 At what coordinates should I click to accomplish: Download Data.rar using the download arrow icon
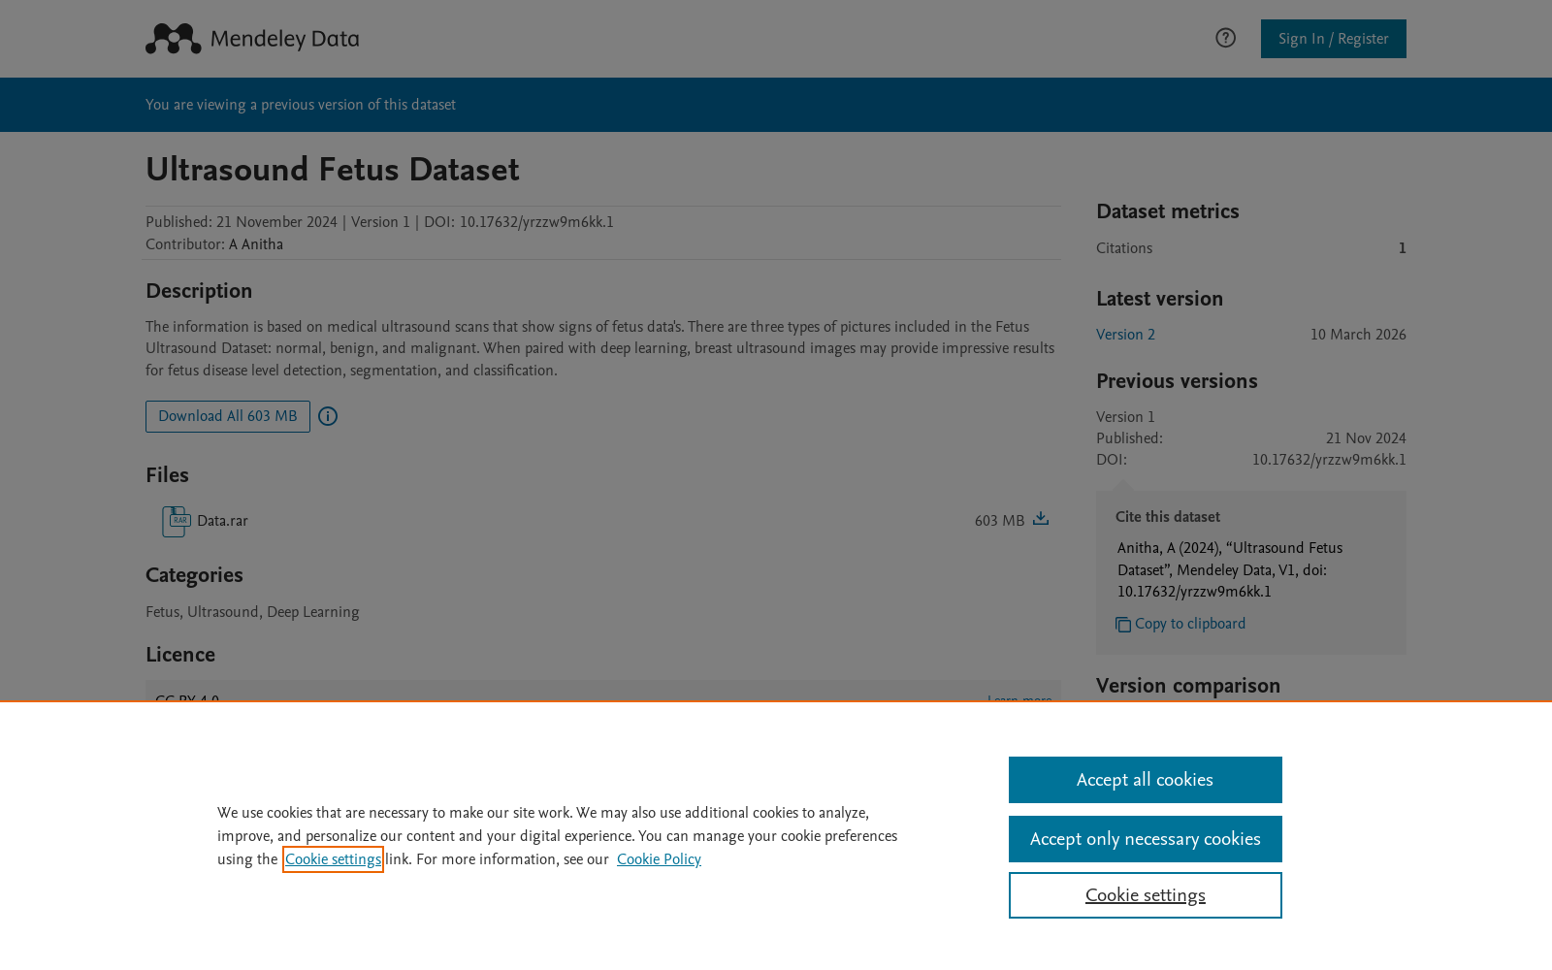[1041, 519]
